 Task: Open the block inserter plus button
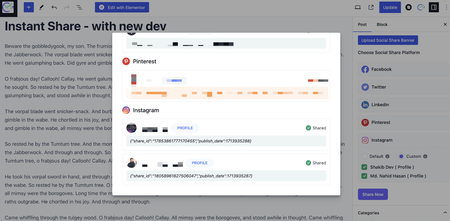(x=29, y=7)
